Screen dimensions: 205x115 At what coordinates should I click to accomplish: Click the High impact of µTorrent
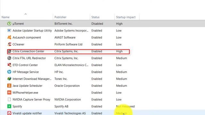click(x=119, y=24)
